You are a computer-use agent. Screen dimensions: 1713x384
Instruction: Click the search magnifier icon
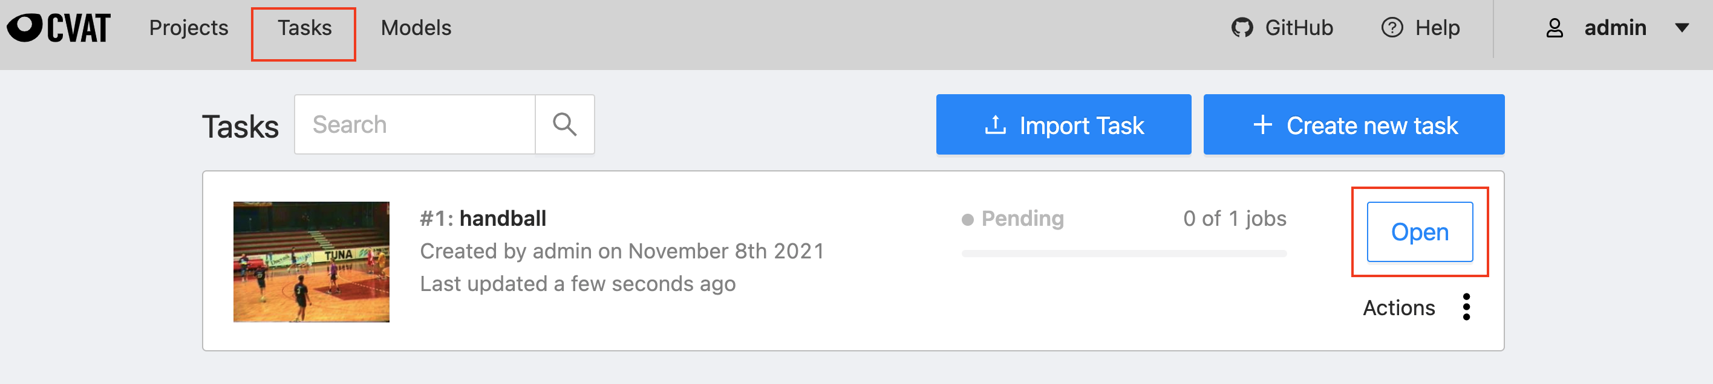click(x=564, y=125)
